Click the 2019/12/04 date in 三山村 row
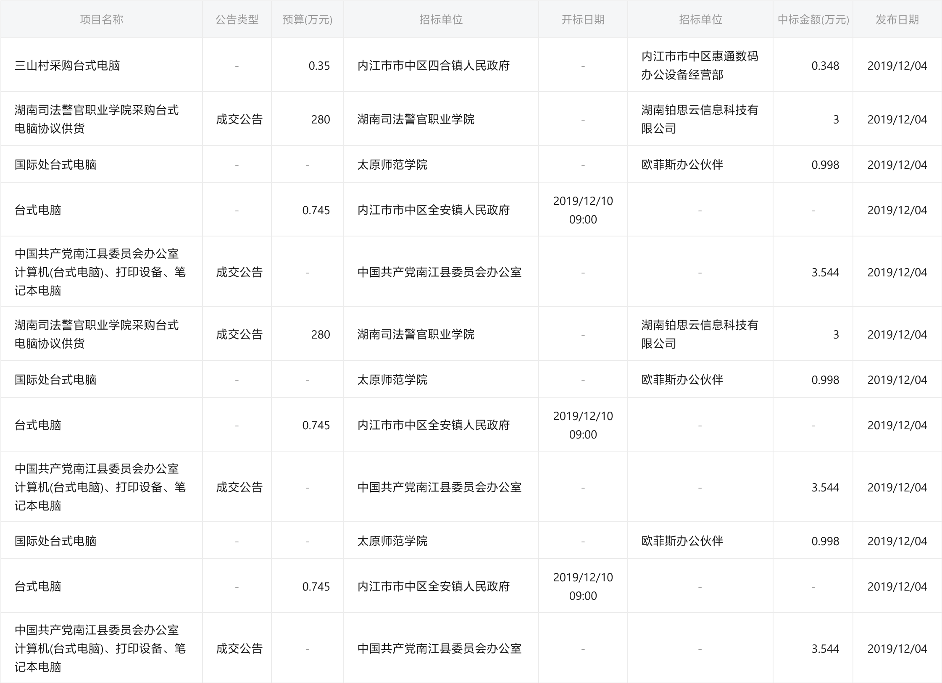The height and width of the screenshot is (683, 942). 897,66
